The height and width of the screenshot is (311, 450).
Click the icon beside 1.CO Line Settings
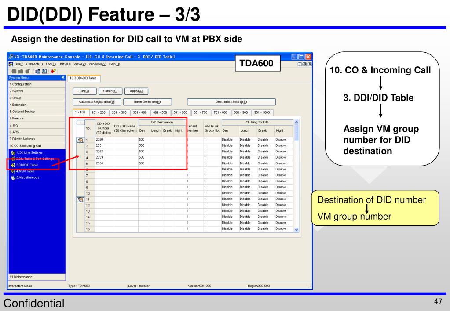[13, 153]
